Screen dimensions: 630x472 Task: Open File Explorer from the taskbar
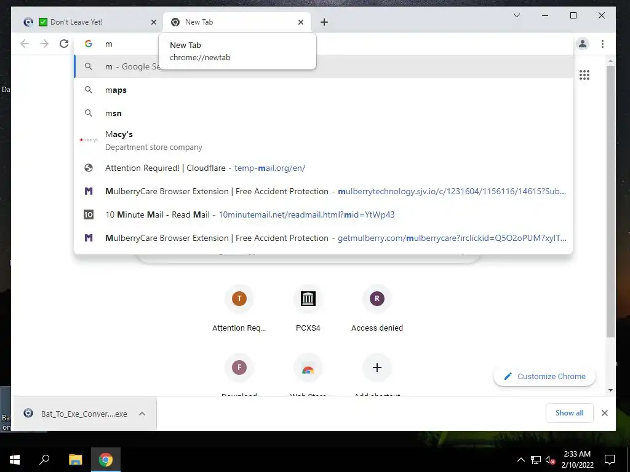75,460
